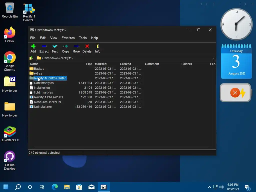The width and height of the screenshot is (256, 192).
Task: Expand the address bar path dropdown
Action: pos(214,58)
